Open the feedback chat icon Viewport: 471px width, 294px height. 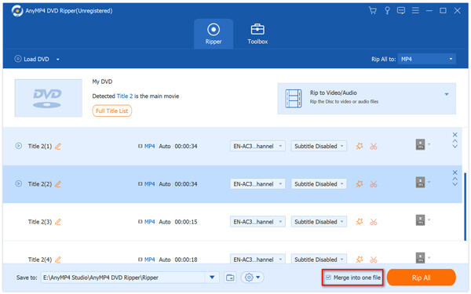pos(401,11)
